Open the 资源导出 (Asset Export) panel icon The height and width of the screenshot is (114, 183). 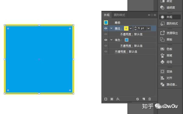(162, 33)
